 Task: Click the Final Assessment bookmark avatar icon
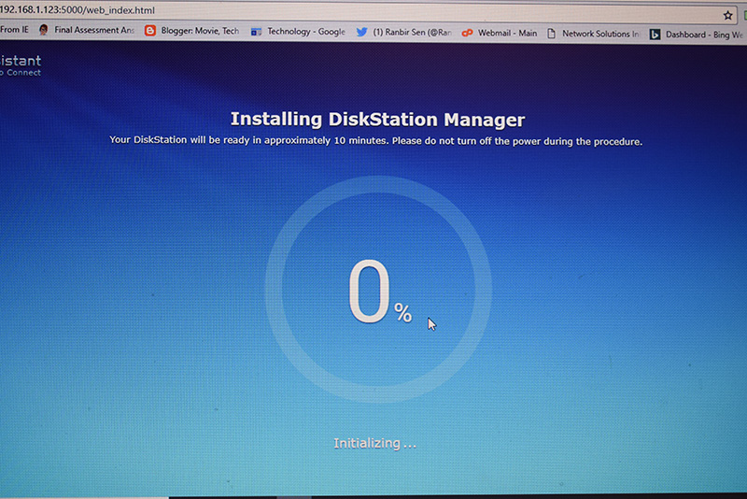click(x=44, y=30)
